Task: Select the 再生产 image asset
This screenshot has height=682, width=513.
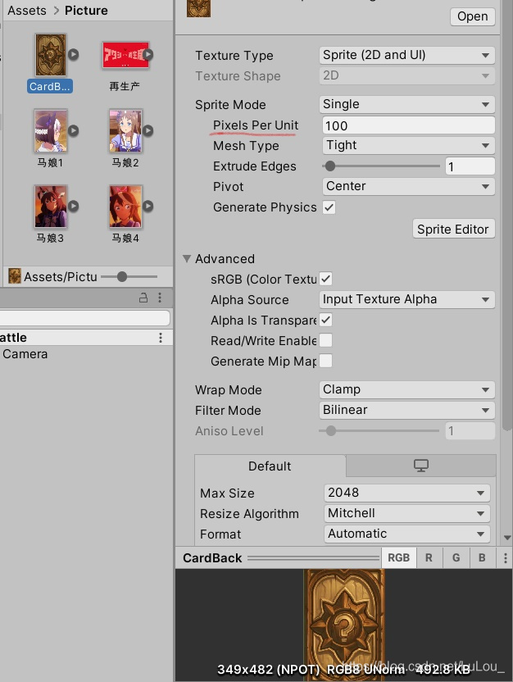Action: (125, 55)
